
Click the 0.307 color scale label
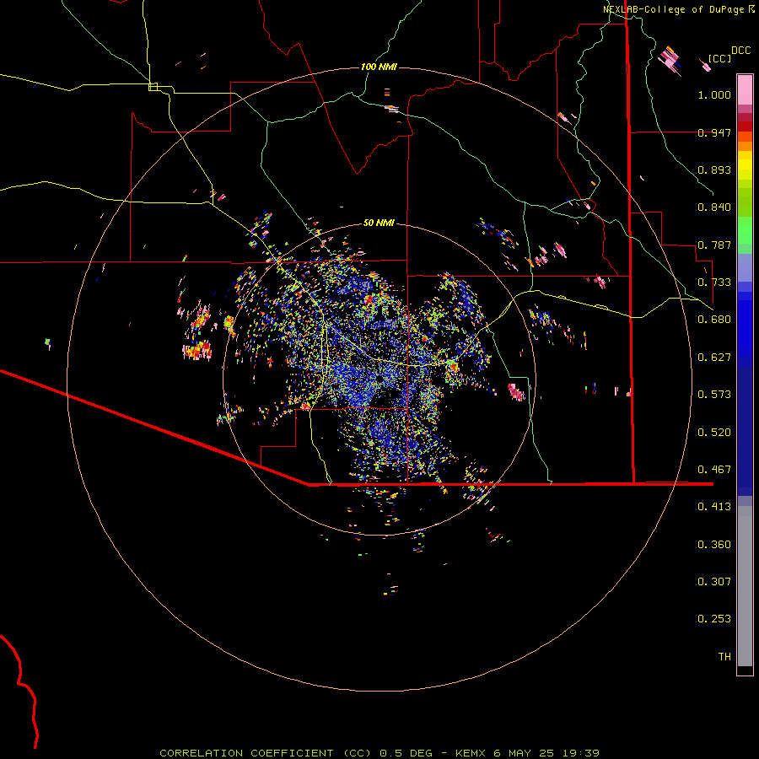714,582
